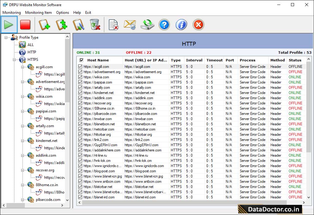
Task: Collapse the Profile Type root node
Action: tap(6, 37)
